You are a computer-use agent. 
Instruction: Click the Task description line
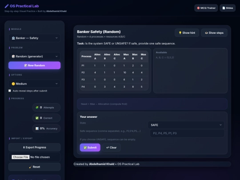[126, 44]
